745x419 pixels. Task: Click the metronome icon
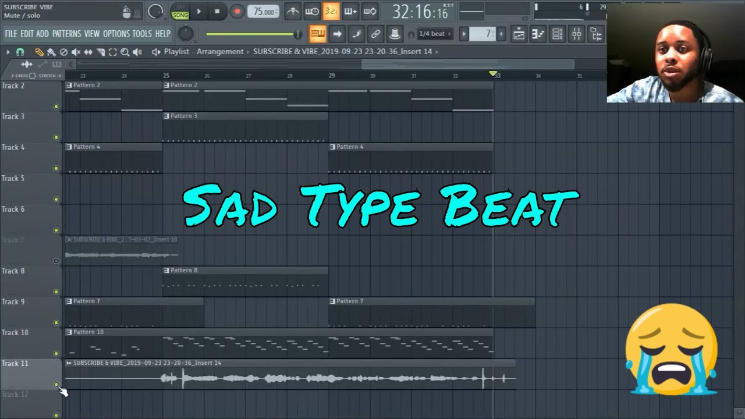[293, 11]
